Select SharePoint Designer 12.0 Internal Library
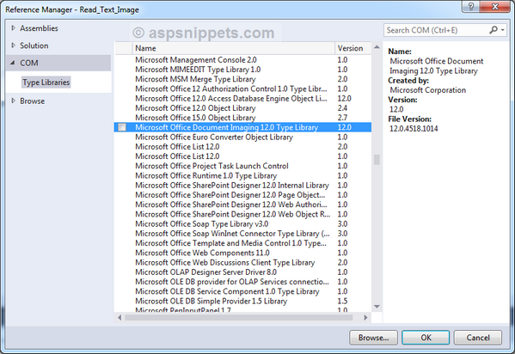 (x=242, y=186)
